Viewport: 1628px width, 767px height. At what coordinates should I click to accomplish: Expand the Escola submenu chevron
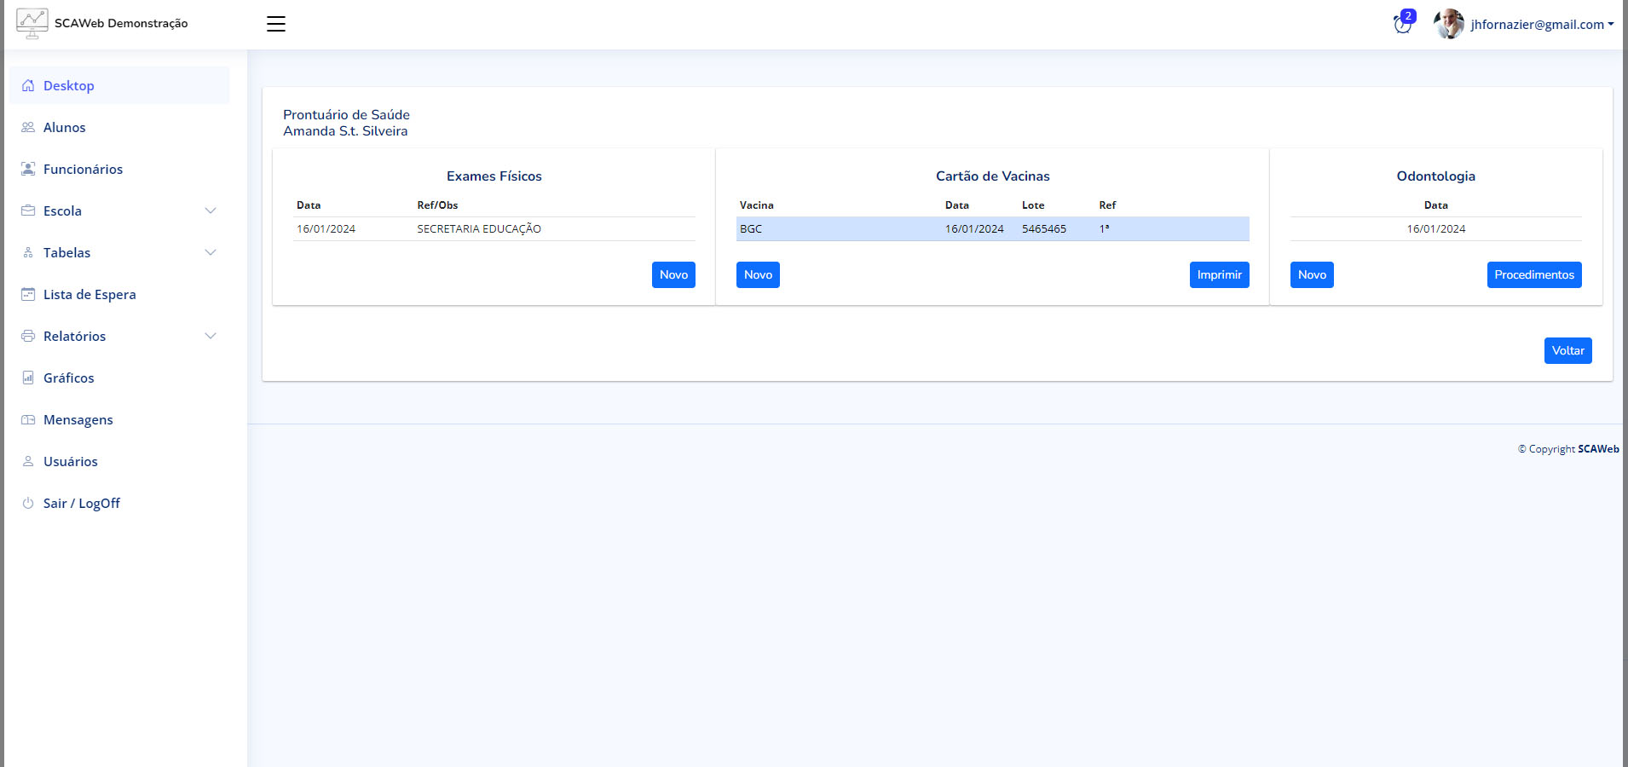tap(211, 211)
